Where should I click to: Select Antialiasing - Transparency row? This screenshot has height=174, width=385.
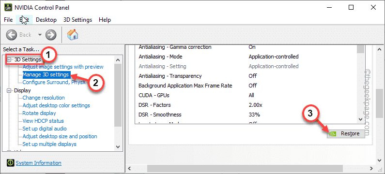tap(246, 76)
